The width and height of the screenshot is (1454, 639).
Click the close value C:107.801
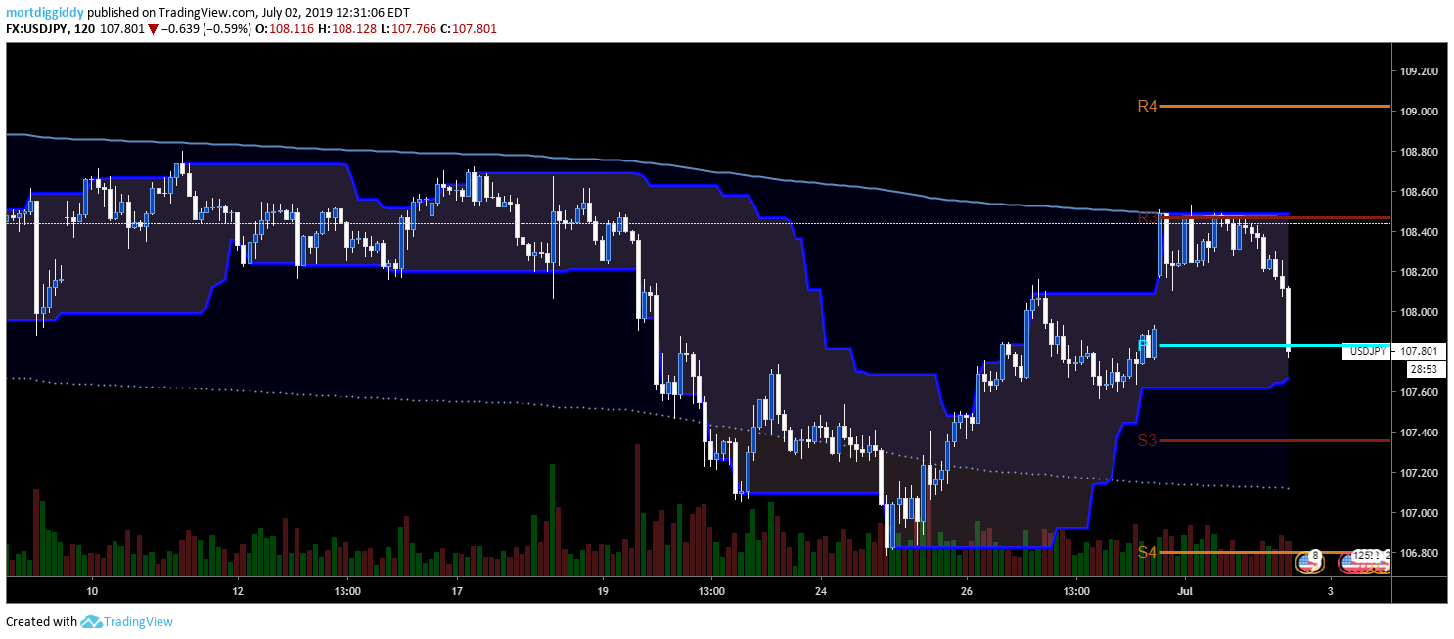pyautogui.click(x=469, y=29)
